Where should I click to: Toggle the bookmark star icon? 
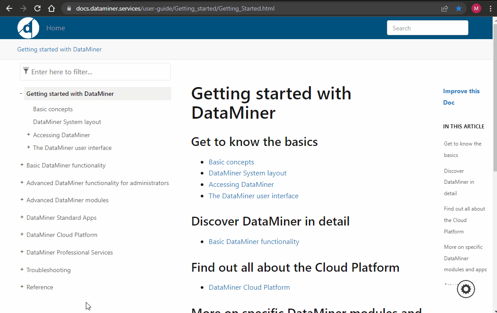pyautogui.click(x=459, y=8)
